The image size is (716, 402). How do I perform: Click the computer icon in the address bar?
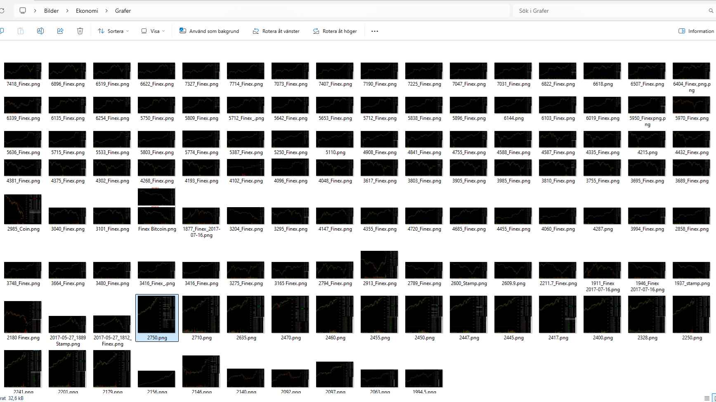pyautogui.click(x=23, y=11)
